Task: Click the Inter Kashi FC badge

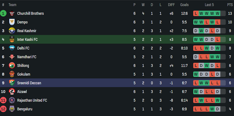Action: [x=12, y=39]
